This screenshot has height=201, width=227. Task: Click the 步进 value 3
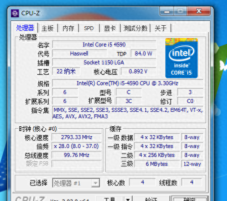coord(190,92)
